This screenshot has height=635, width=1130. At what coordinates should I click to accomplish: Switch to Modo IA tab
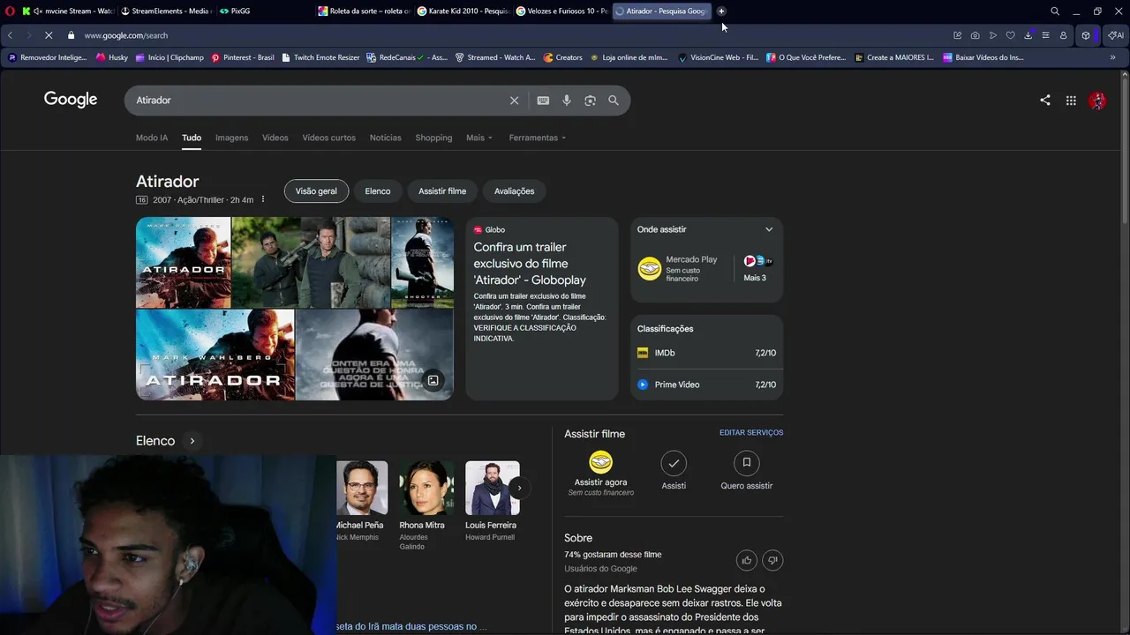(x=152, y=138)
